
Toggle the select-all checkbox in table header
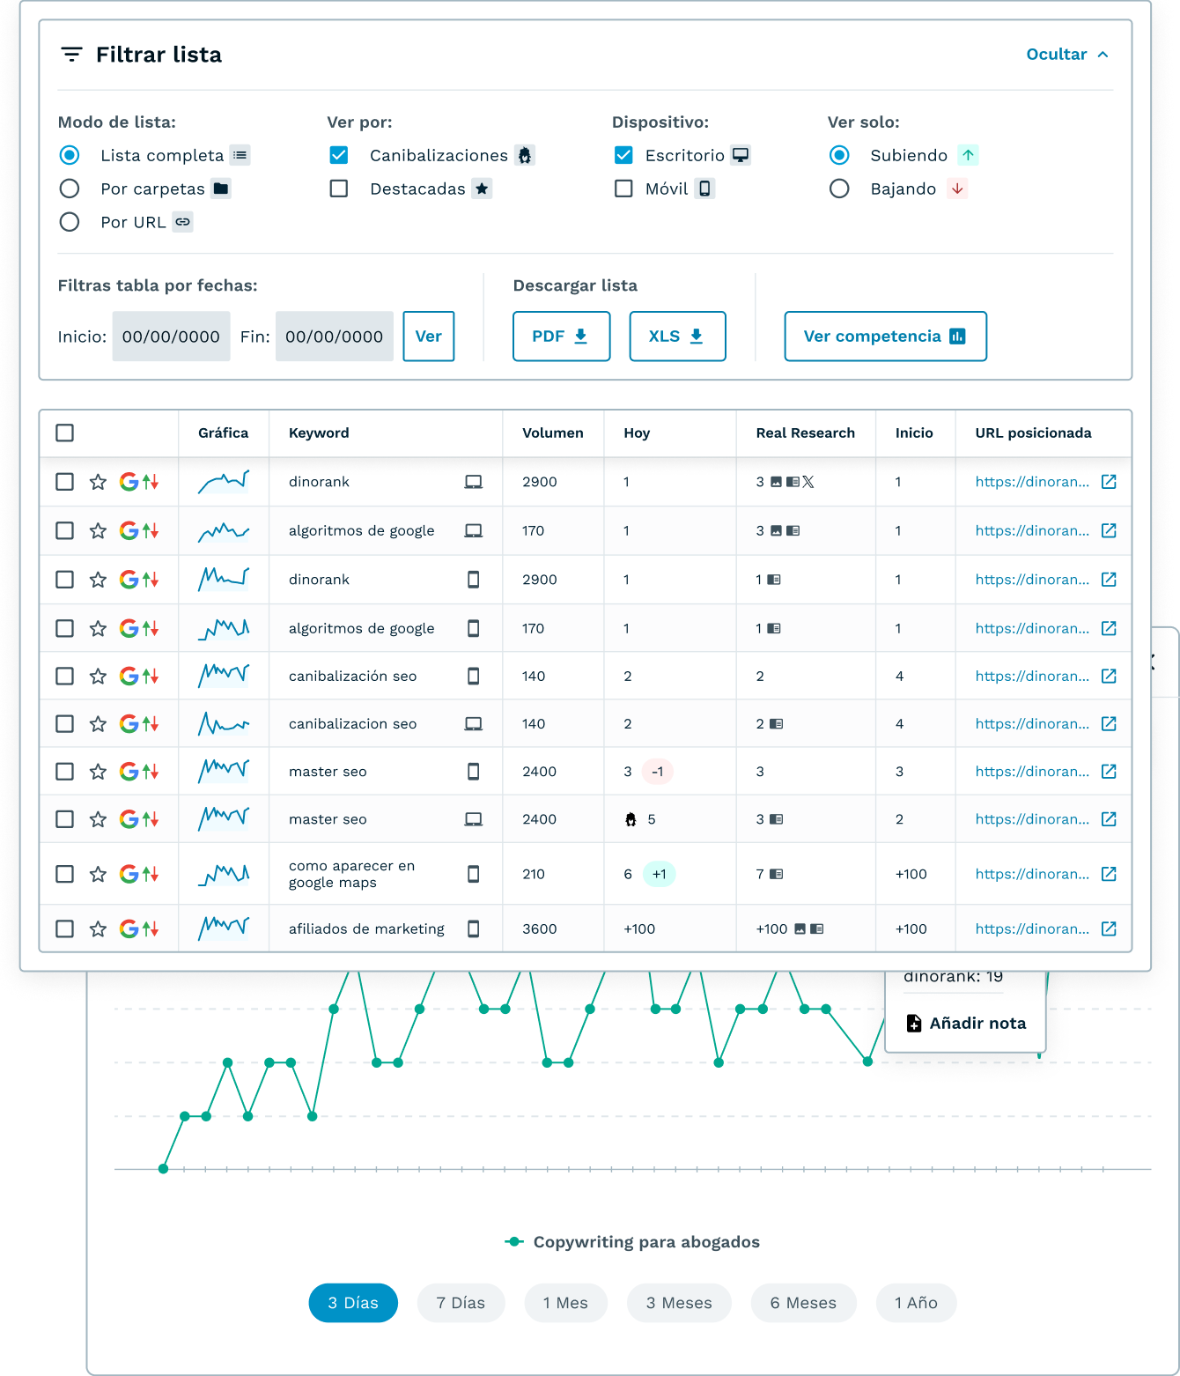(65, 433)
